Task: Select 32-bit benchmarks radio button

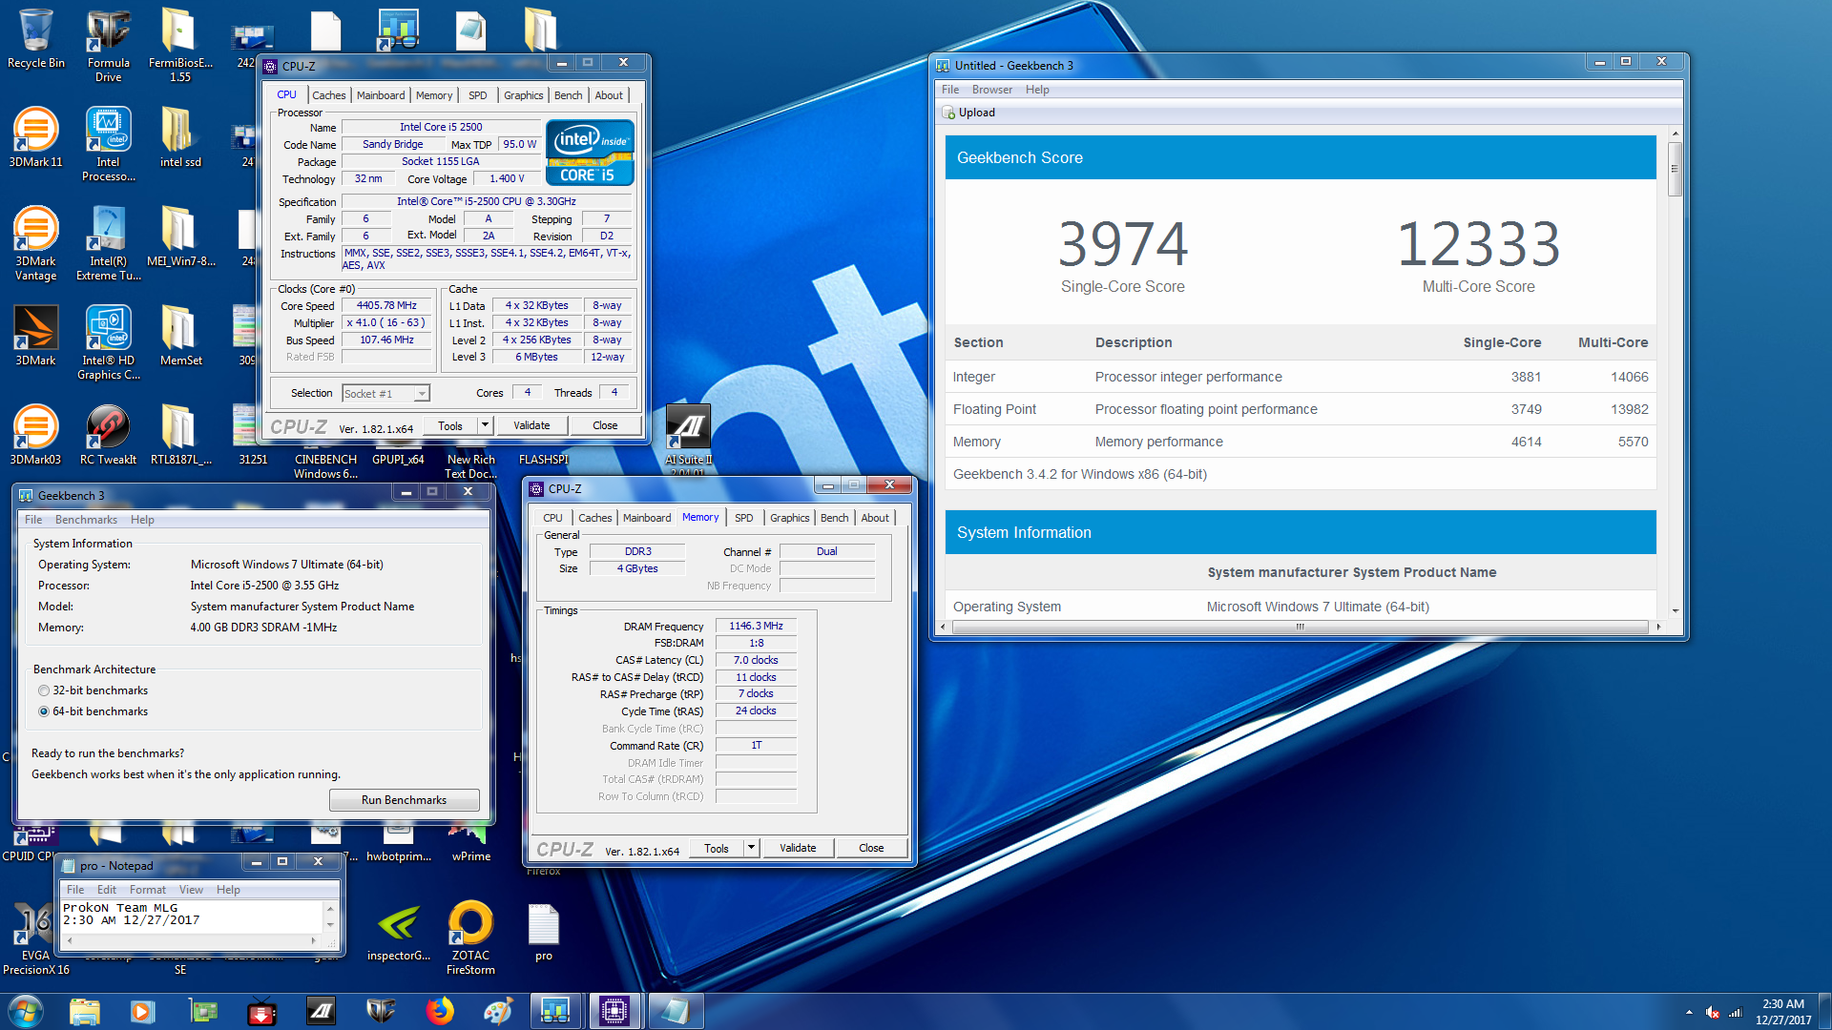Action: 44,690
